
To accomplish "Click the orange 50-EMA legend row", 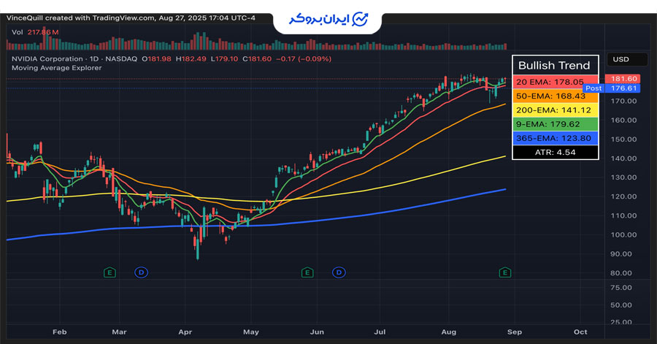I will pos(555,96).
